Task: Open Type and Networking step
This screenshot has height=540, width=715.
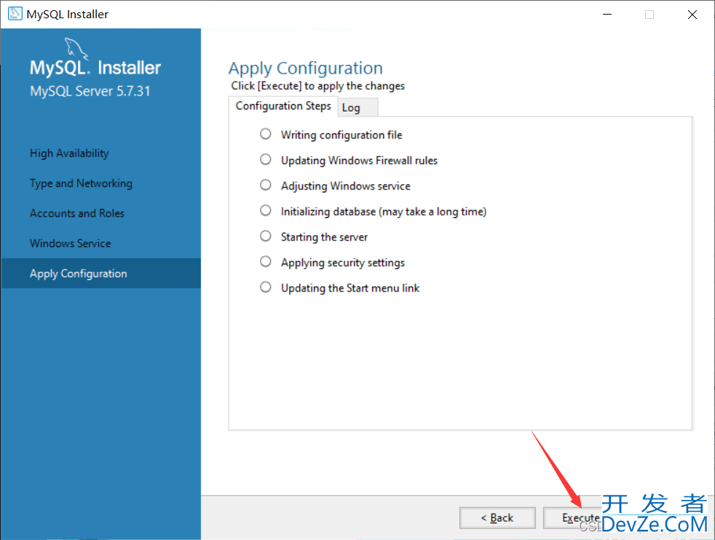Action: (x=81, y=184)
